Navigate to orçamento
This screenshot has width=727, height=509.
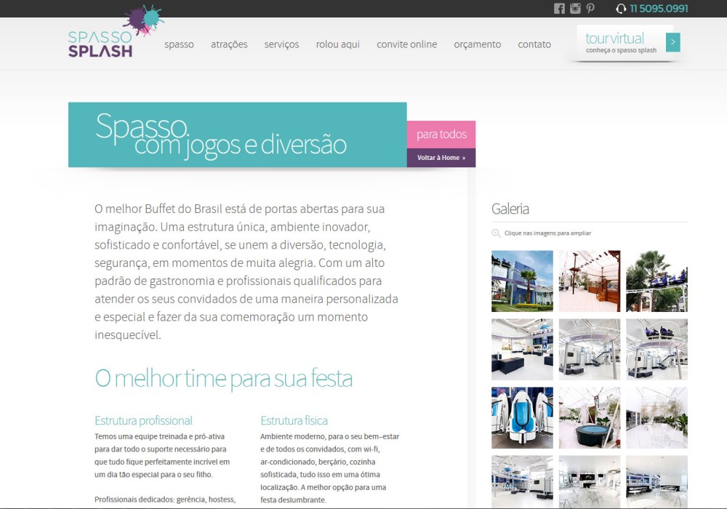(x=477, y=44)
